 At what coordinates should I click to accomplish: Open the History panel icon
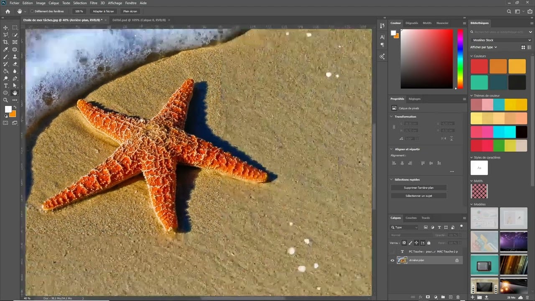(x=382, y=26)
